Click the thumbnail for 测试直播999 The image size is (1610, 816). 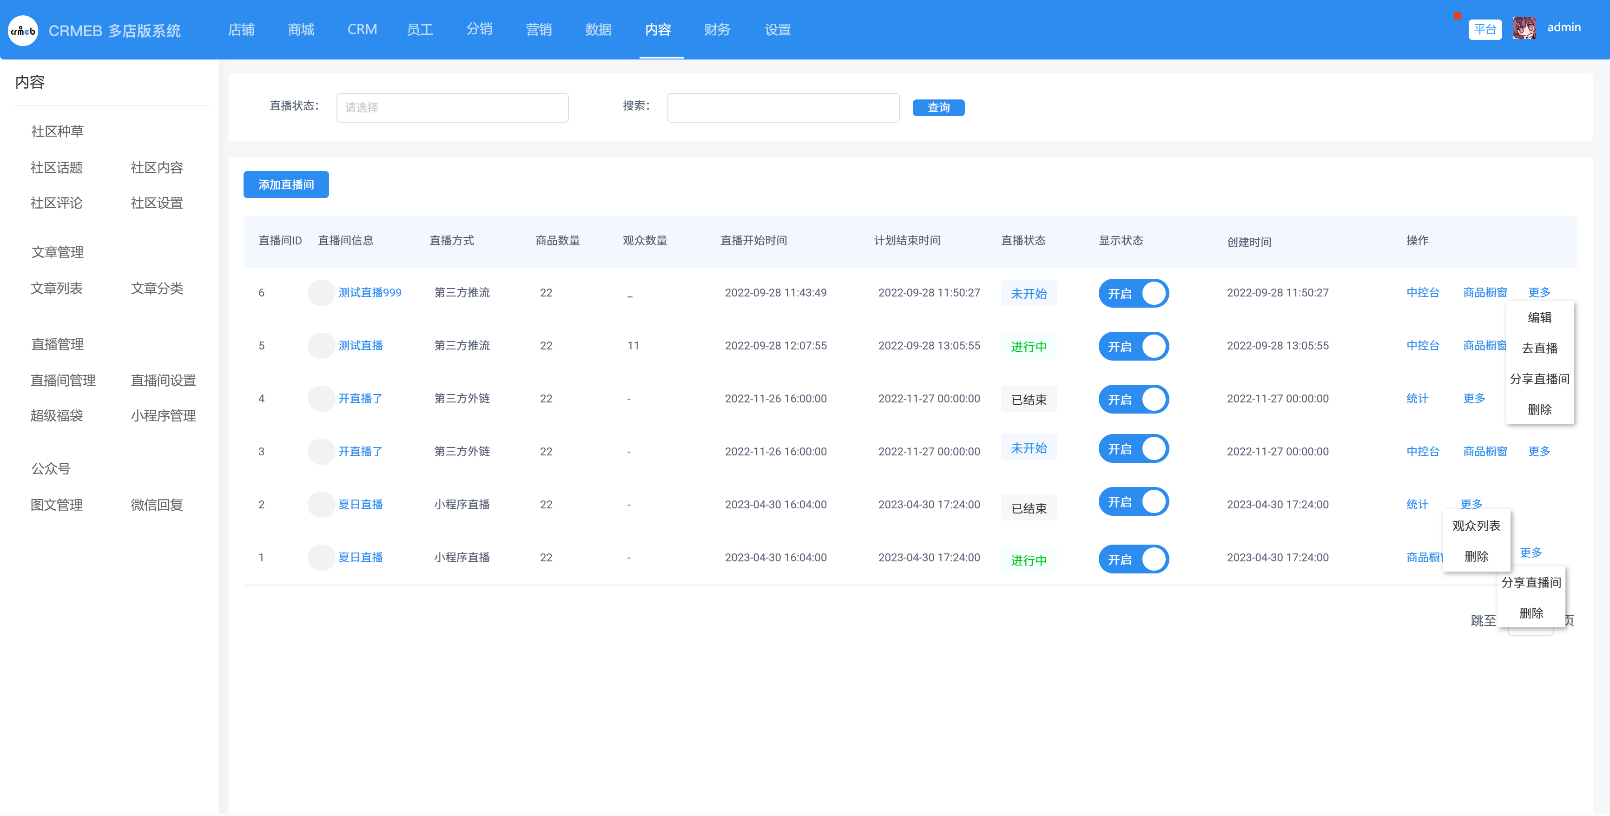click(x=321, y=292)
